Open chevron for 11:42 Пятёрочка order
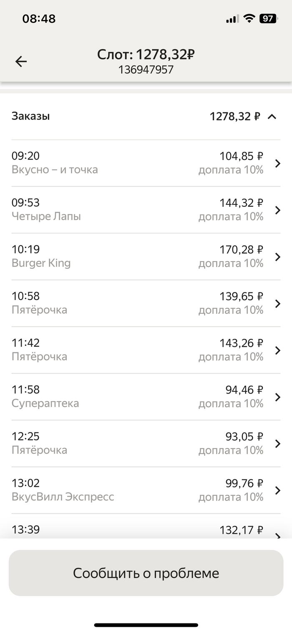The width and height of the screenshot is (292, 633). click(x=278, y=351)
